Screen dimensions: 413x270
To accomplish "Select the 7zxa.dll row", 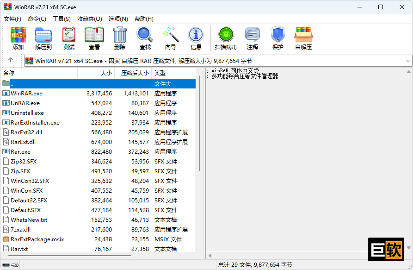I will 99,229.
